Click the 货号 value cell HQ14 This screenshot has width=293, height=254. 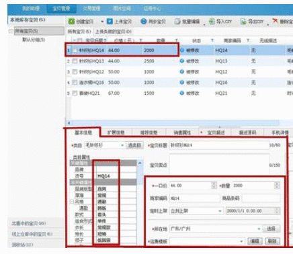(x=116, y=176)
